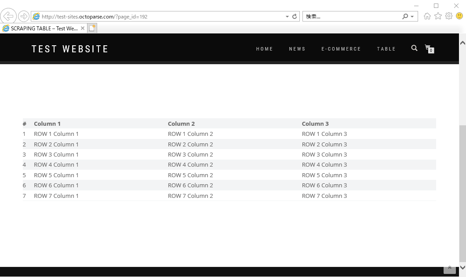Open the Tools gear icon
466x277 pixels.
449,16
